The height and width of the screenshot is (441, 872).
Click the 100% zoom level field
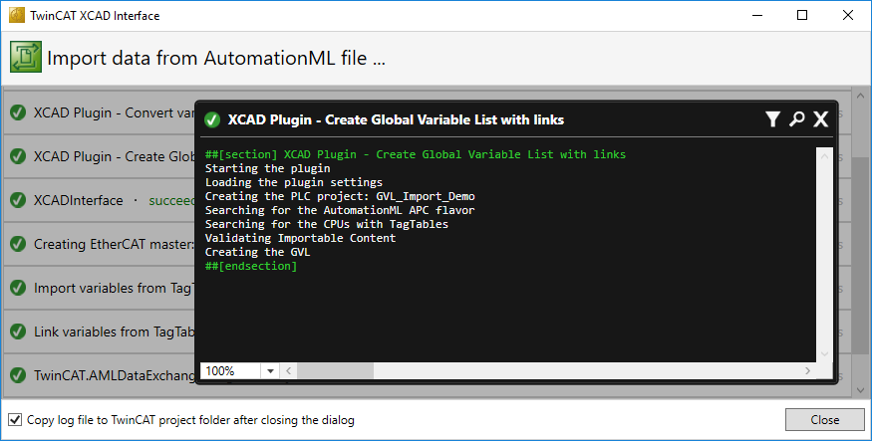coord(231,371)
